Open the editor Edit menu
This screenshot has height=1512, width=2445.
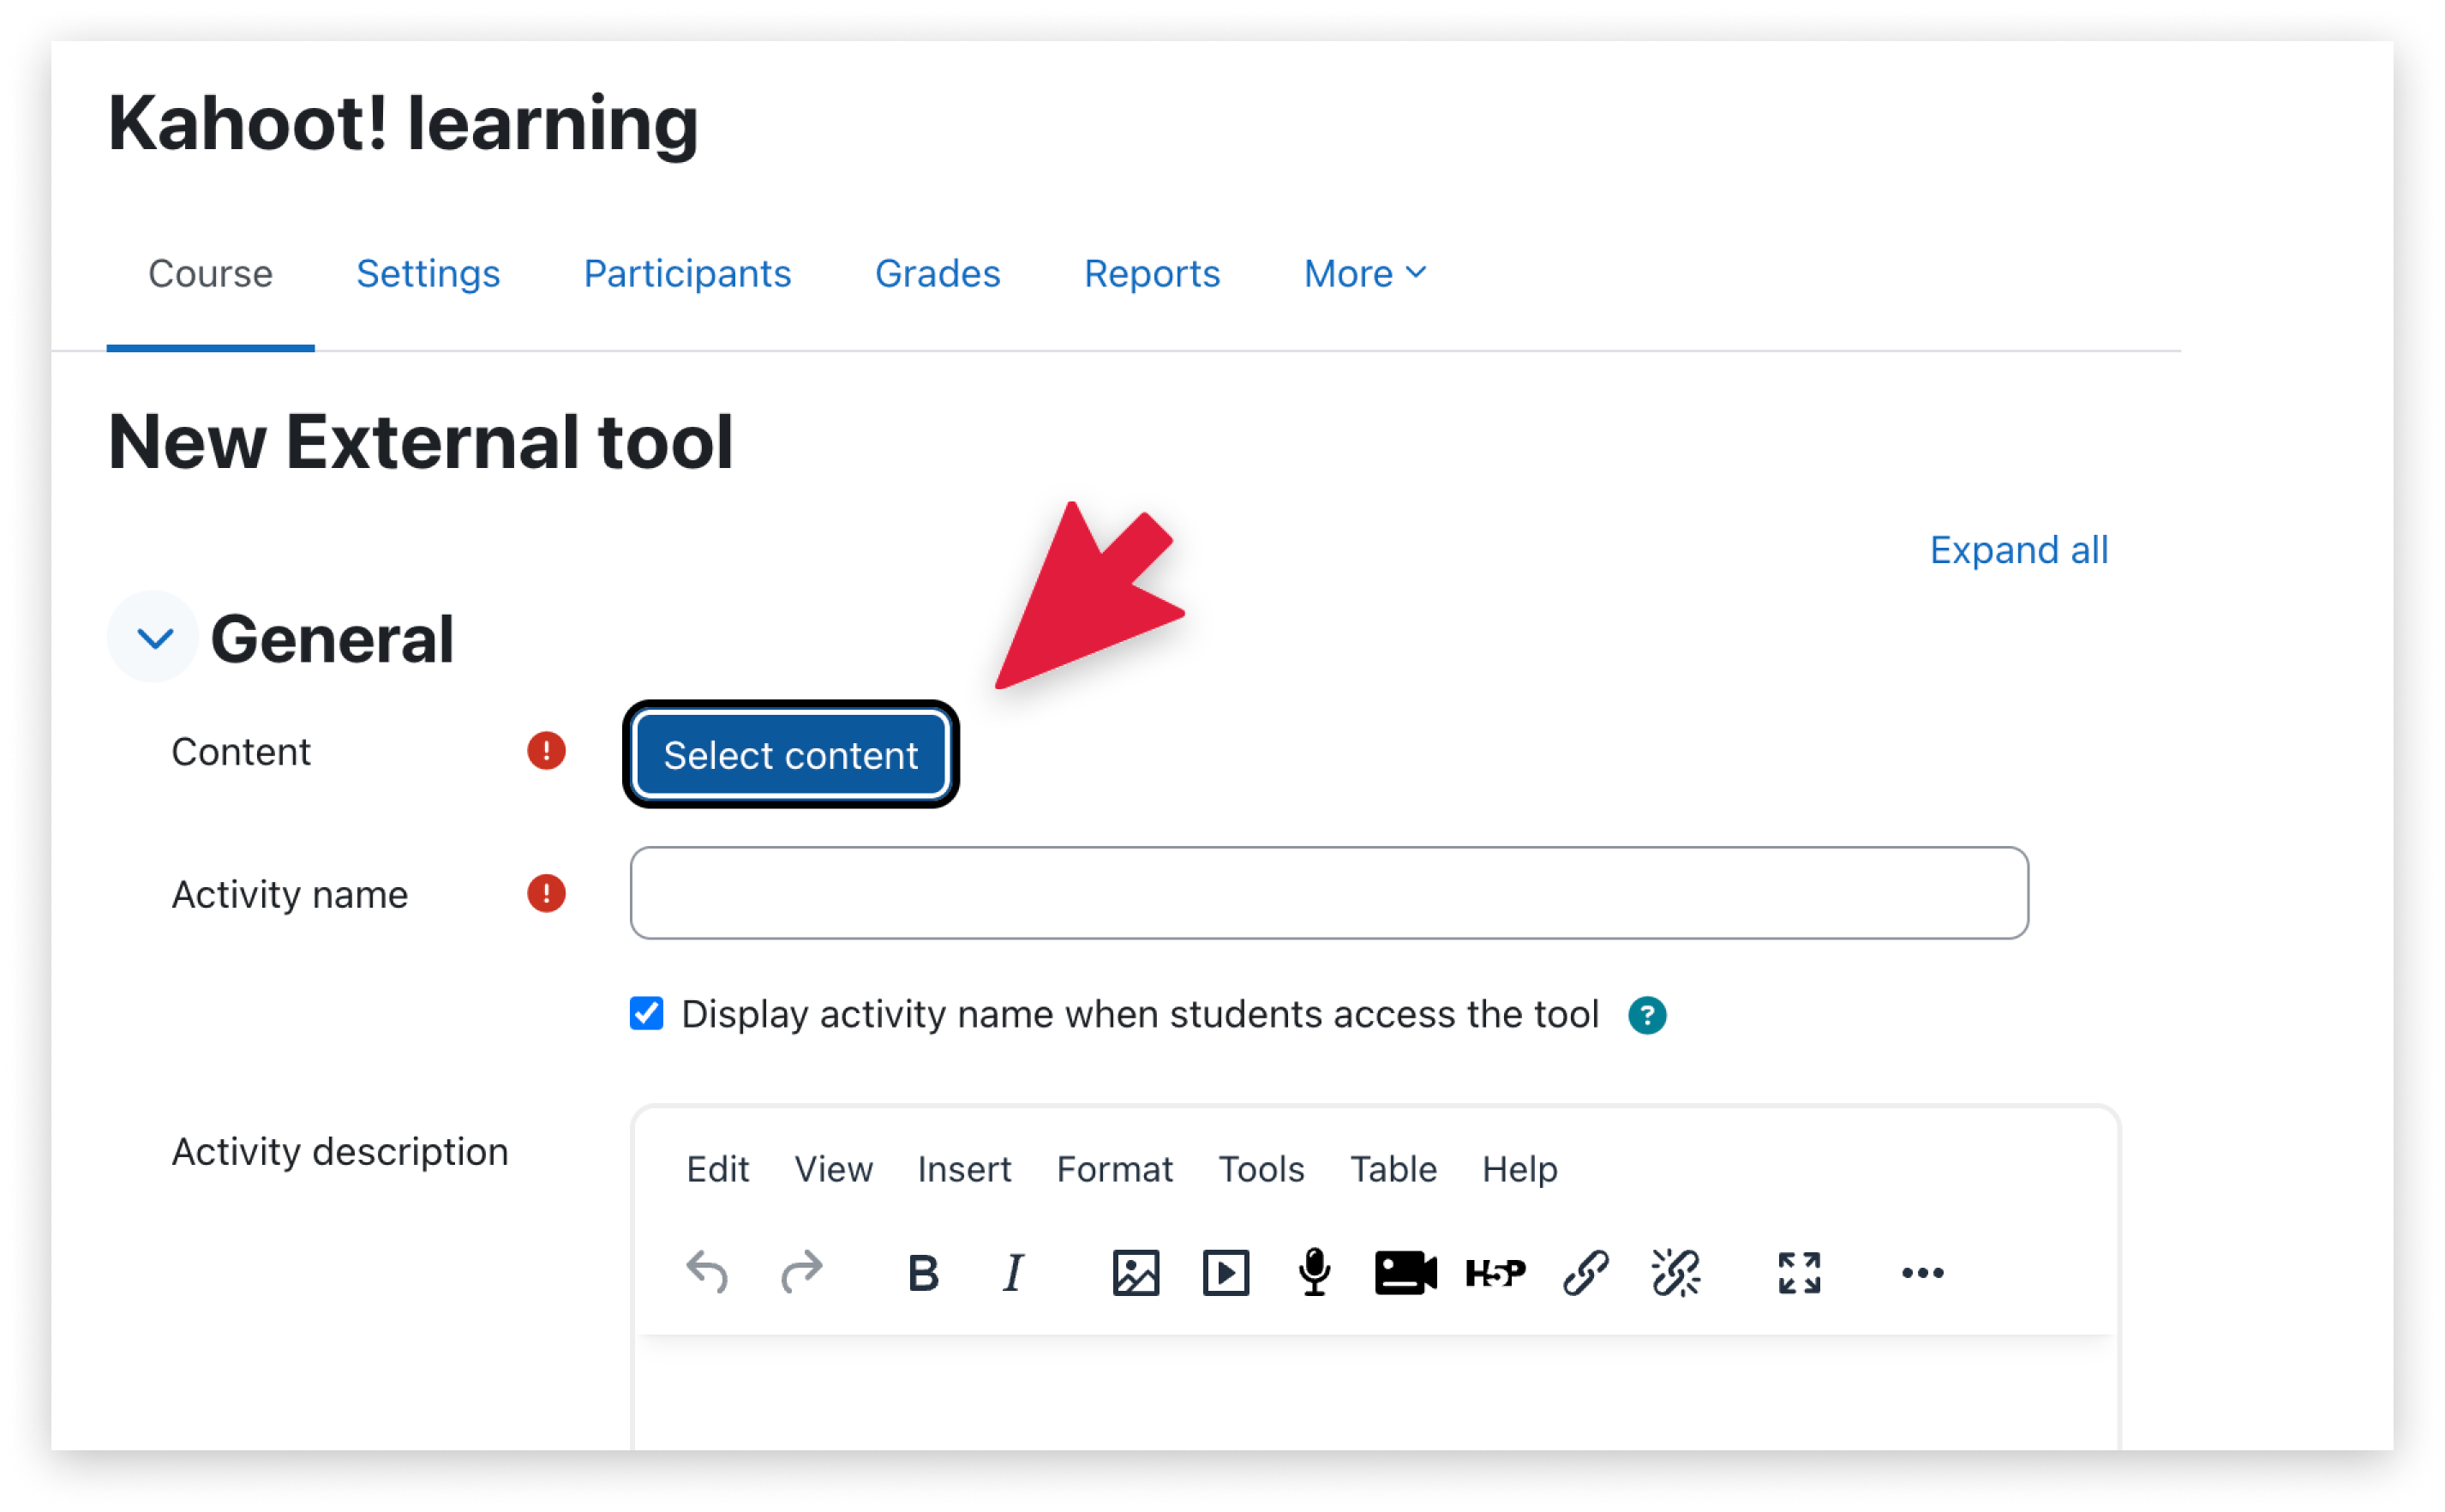click(x=716, y=1168)
